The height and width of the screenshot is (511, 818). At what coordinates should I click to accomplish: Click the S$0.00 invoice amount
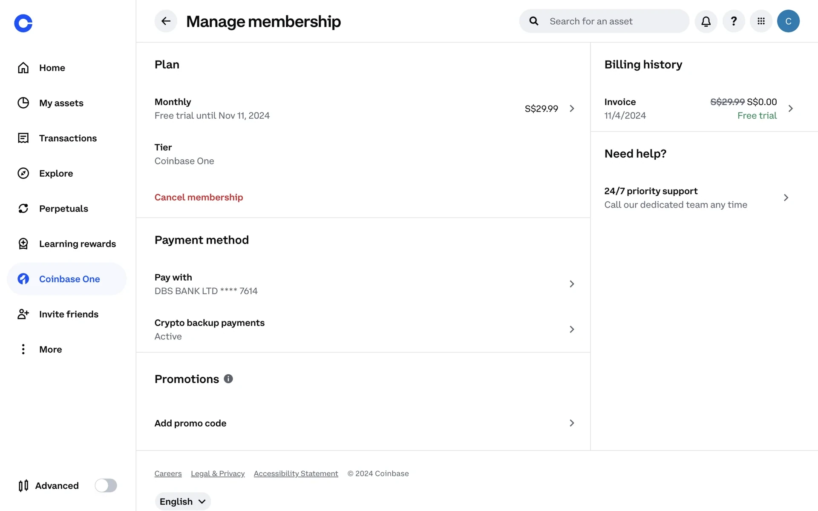coord(762,102)
